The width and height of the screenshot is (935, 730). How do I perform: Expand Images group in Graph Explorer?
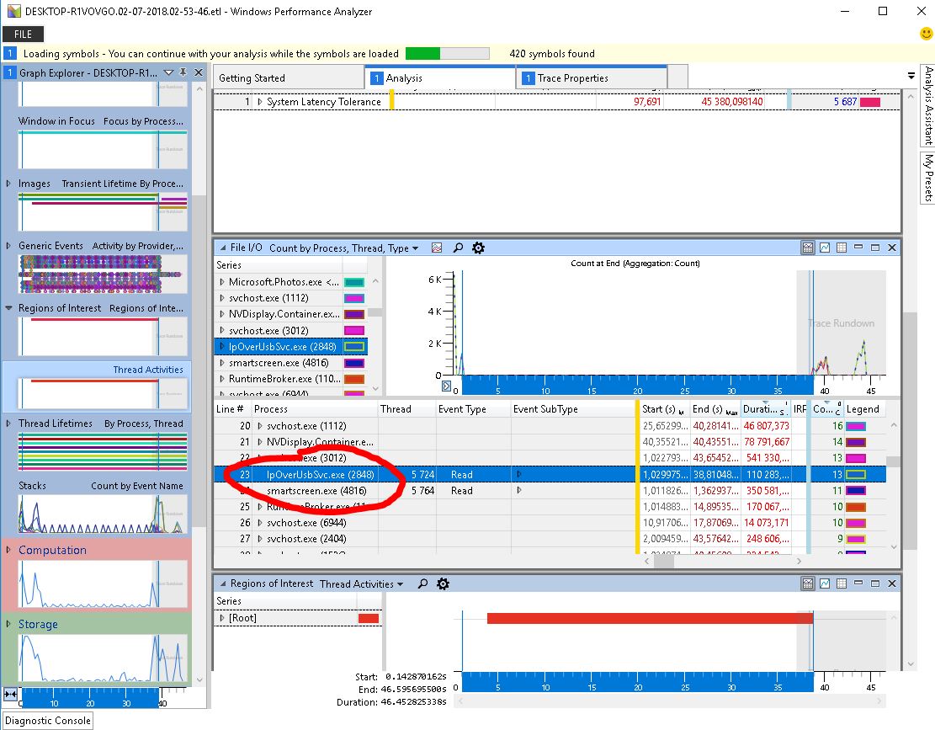(x=8, y=183)
